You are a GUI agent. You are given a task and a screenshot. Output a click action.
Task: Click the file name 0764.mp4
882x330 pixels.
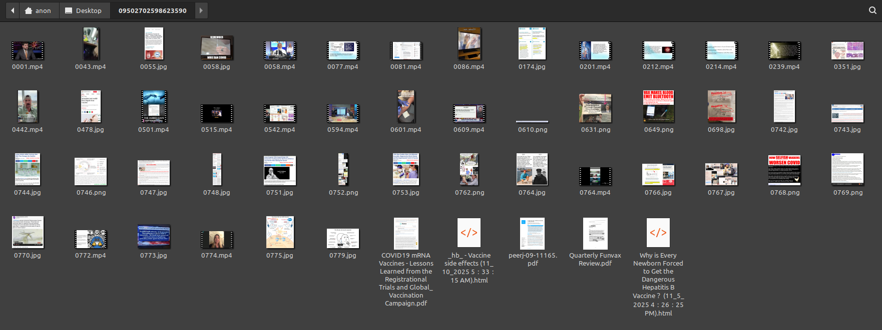click(x=595, y=193)
